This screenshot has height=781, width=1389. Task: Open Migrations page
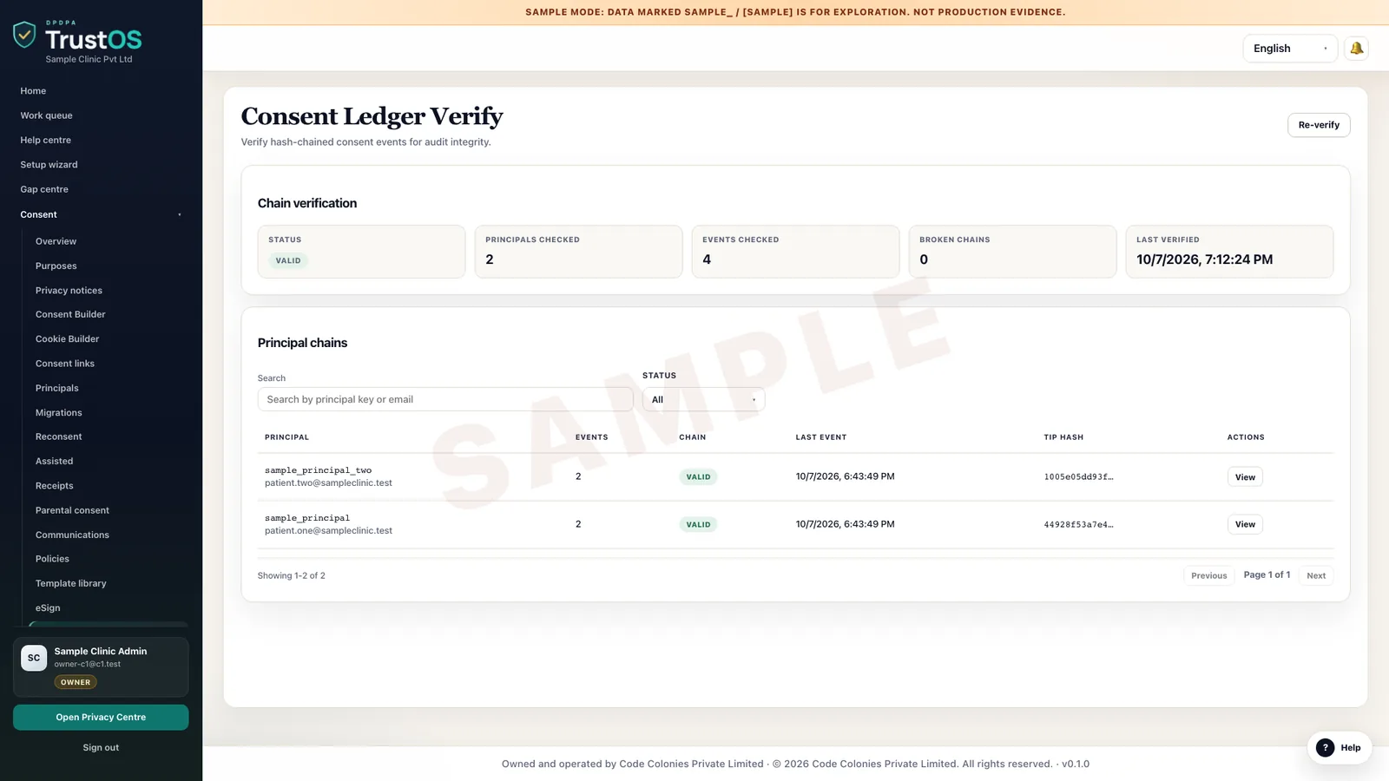tap(58, 413)
